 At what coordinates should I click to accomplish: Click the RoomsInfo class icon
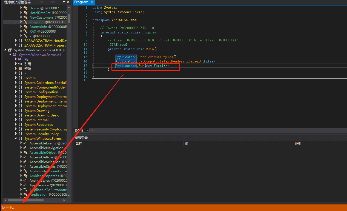point(25,27)
